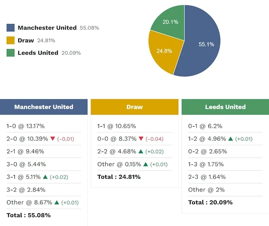Viewport: 269px width, 226px height.
Task: Click the green Leeds United legend square
Action: [11, 53]
